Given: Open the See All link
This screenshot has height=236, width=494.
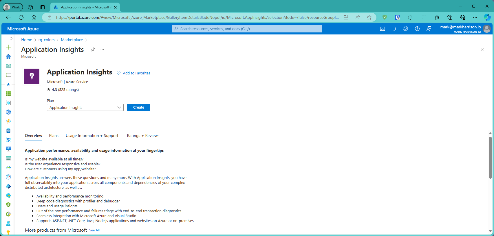Looking at the screenshot, I should tap(94, 230).
